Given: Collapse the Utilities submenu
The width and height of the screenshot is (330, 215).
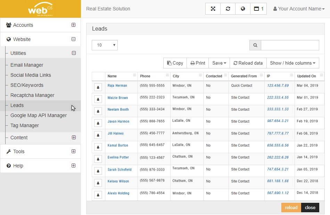Looking at the screenshot, I should click(x=74, y=53).
